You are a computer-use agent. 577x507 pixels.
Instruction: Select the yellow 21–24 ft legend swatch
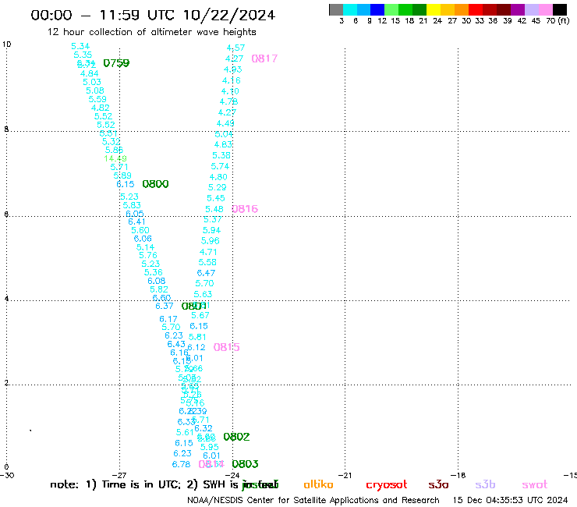tap(434, 9)
